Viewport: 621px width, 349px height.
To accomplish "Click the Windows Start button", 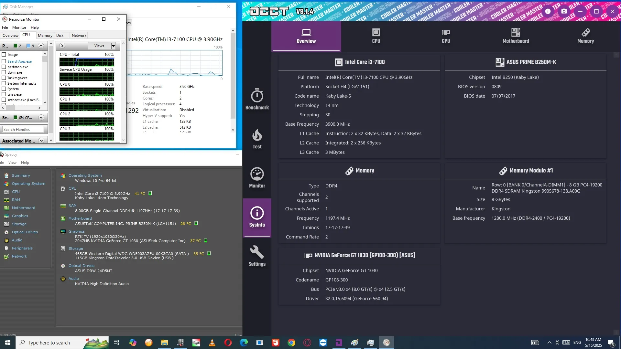I will (x=8, y=343).
